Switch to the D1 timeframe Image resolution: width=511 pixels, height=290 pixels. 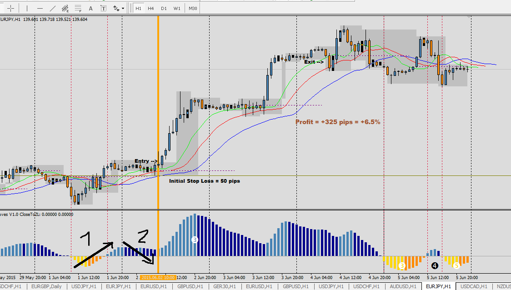(164, 9)
